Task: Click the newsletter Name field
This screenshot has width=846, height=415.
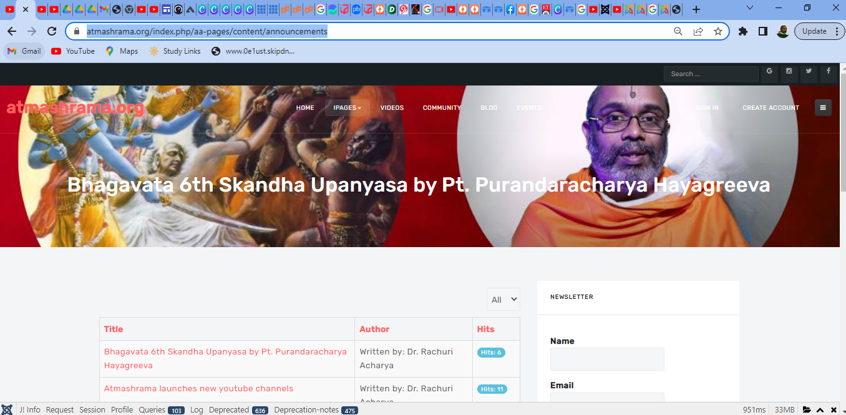Action: tap(607, 359)
